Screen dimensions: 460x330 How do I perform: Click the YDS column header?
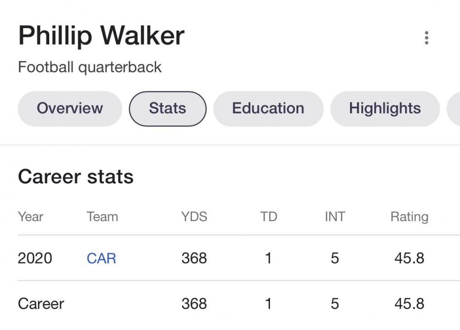pos(194,216)
